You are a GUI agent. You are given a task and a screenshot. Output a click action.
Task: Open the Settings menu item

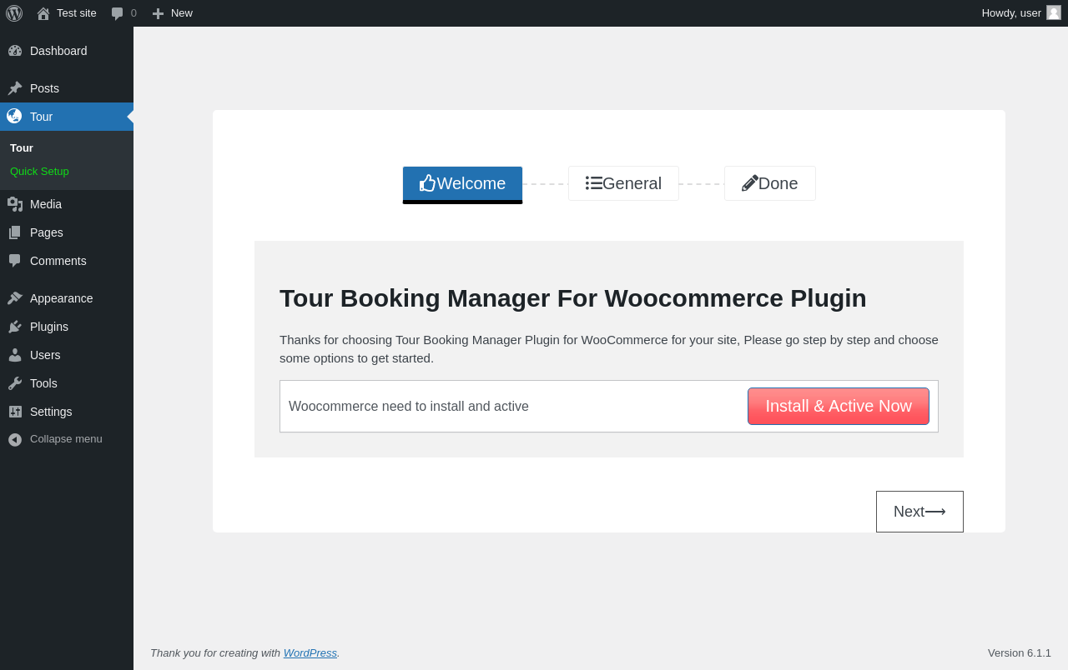tap(67, 412)
